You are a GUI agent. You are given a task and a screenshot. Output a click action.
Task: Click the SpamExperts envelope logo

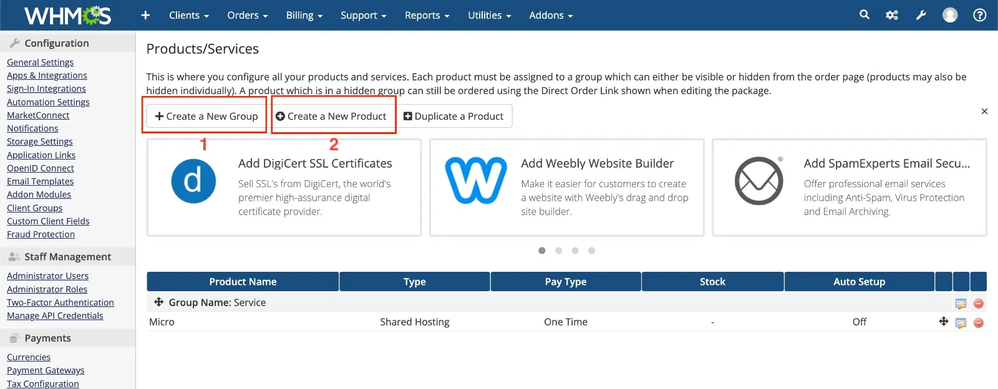[759, 181]
